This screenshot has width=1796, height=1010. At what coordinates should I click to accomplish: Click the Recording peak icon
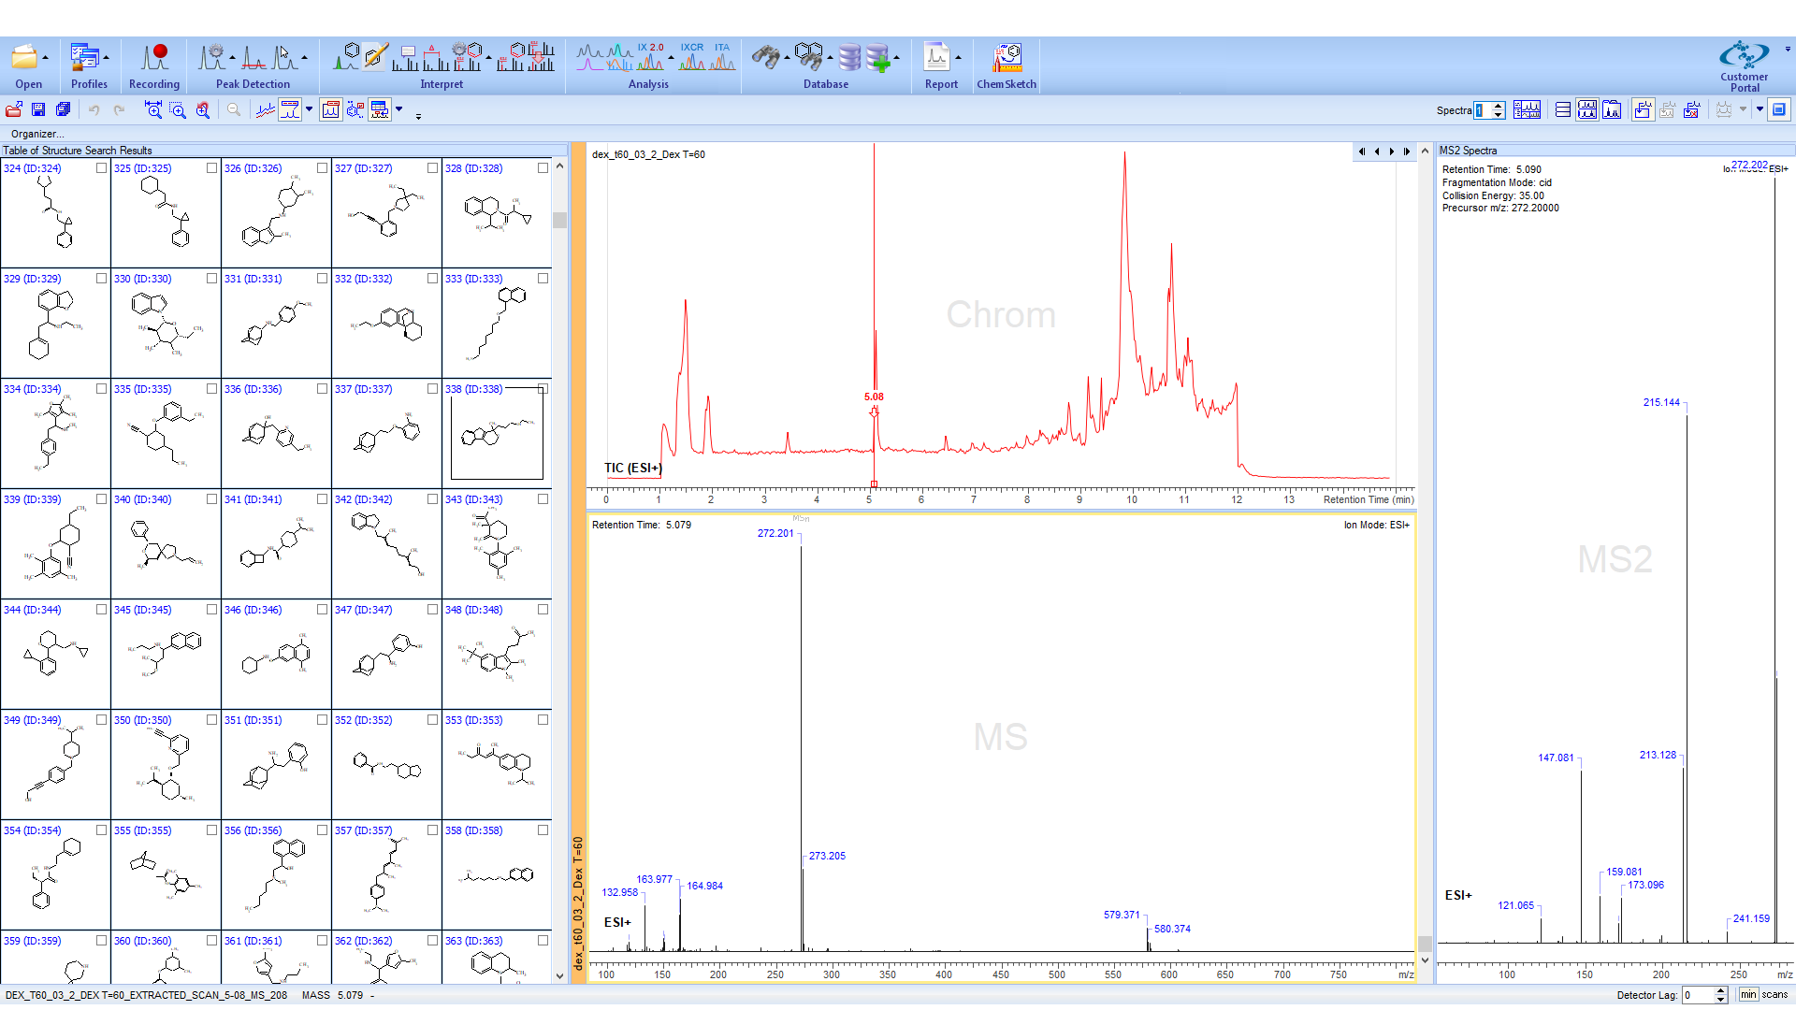pyautogui.click(x=154, y=59)
